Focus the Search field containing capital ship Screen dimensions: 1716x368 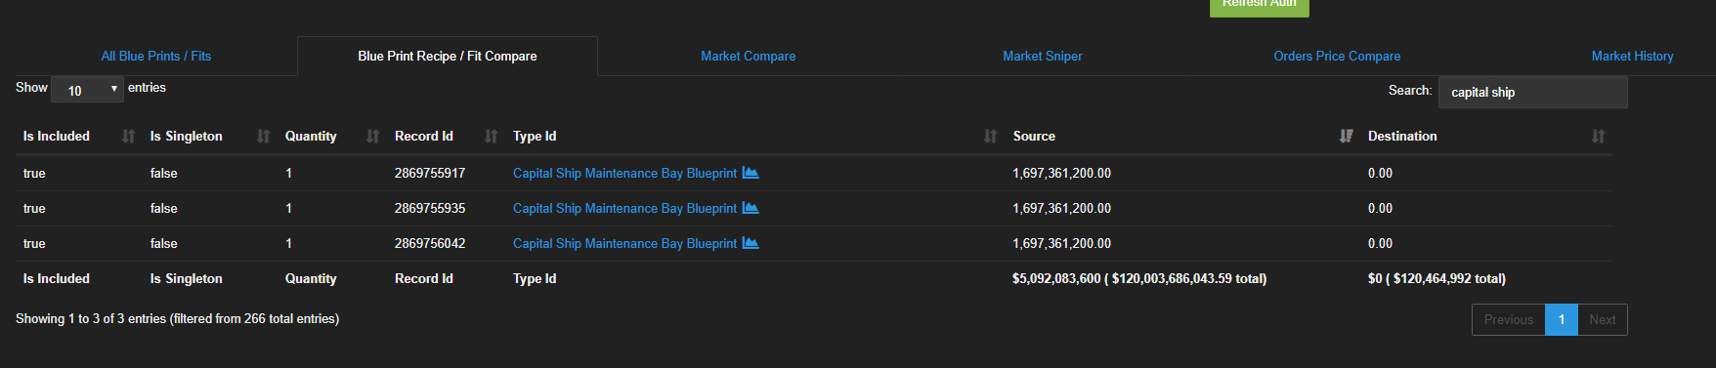click(x=1533, y=92)
